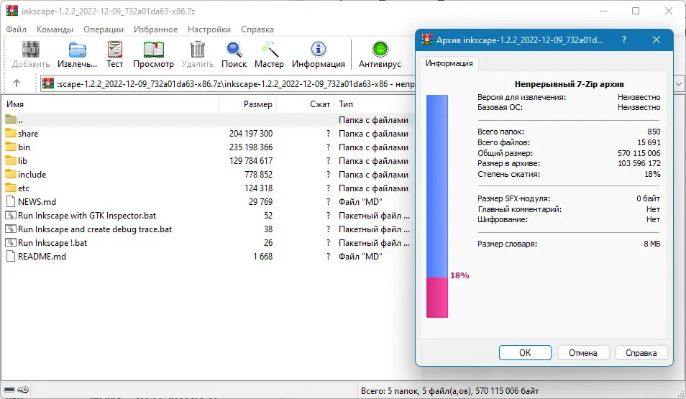Expand the address bar path dropdown
This screenshot has height=399, width=686.
679,83
